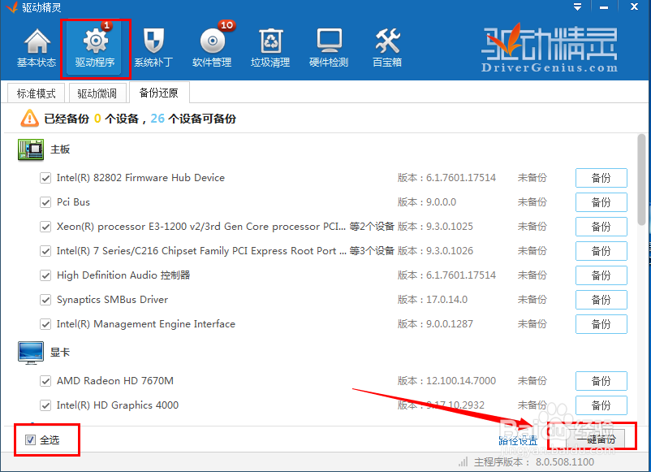The height and width of the screenshot is (472, 651).
Task: Click 未备份 status of Pci Bus row
Action: (x=532, y=202)
